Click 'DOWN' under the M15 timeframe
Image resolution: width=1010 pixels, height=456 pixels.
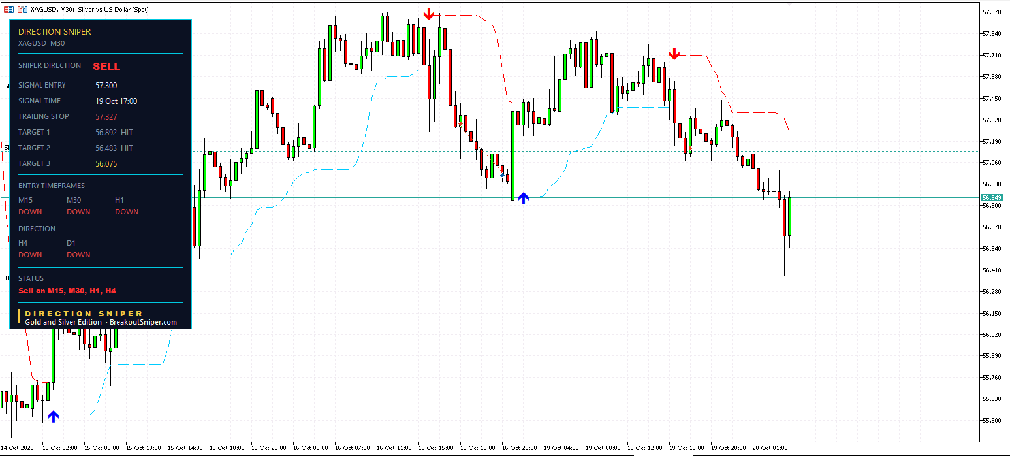30,212
